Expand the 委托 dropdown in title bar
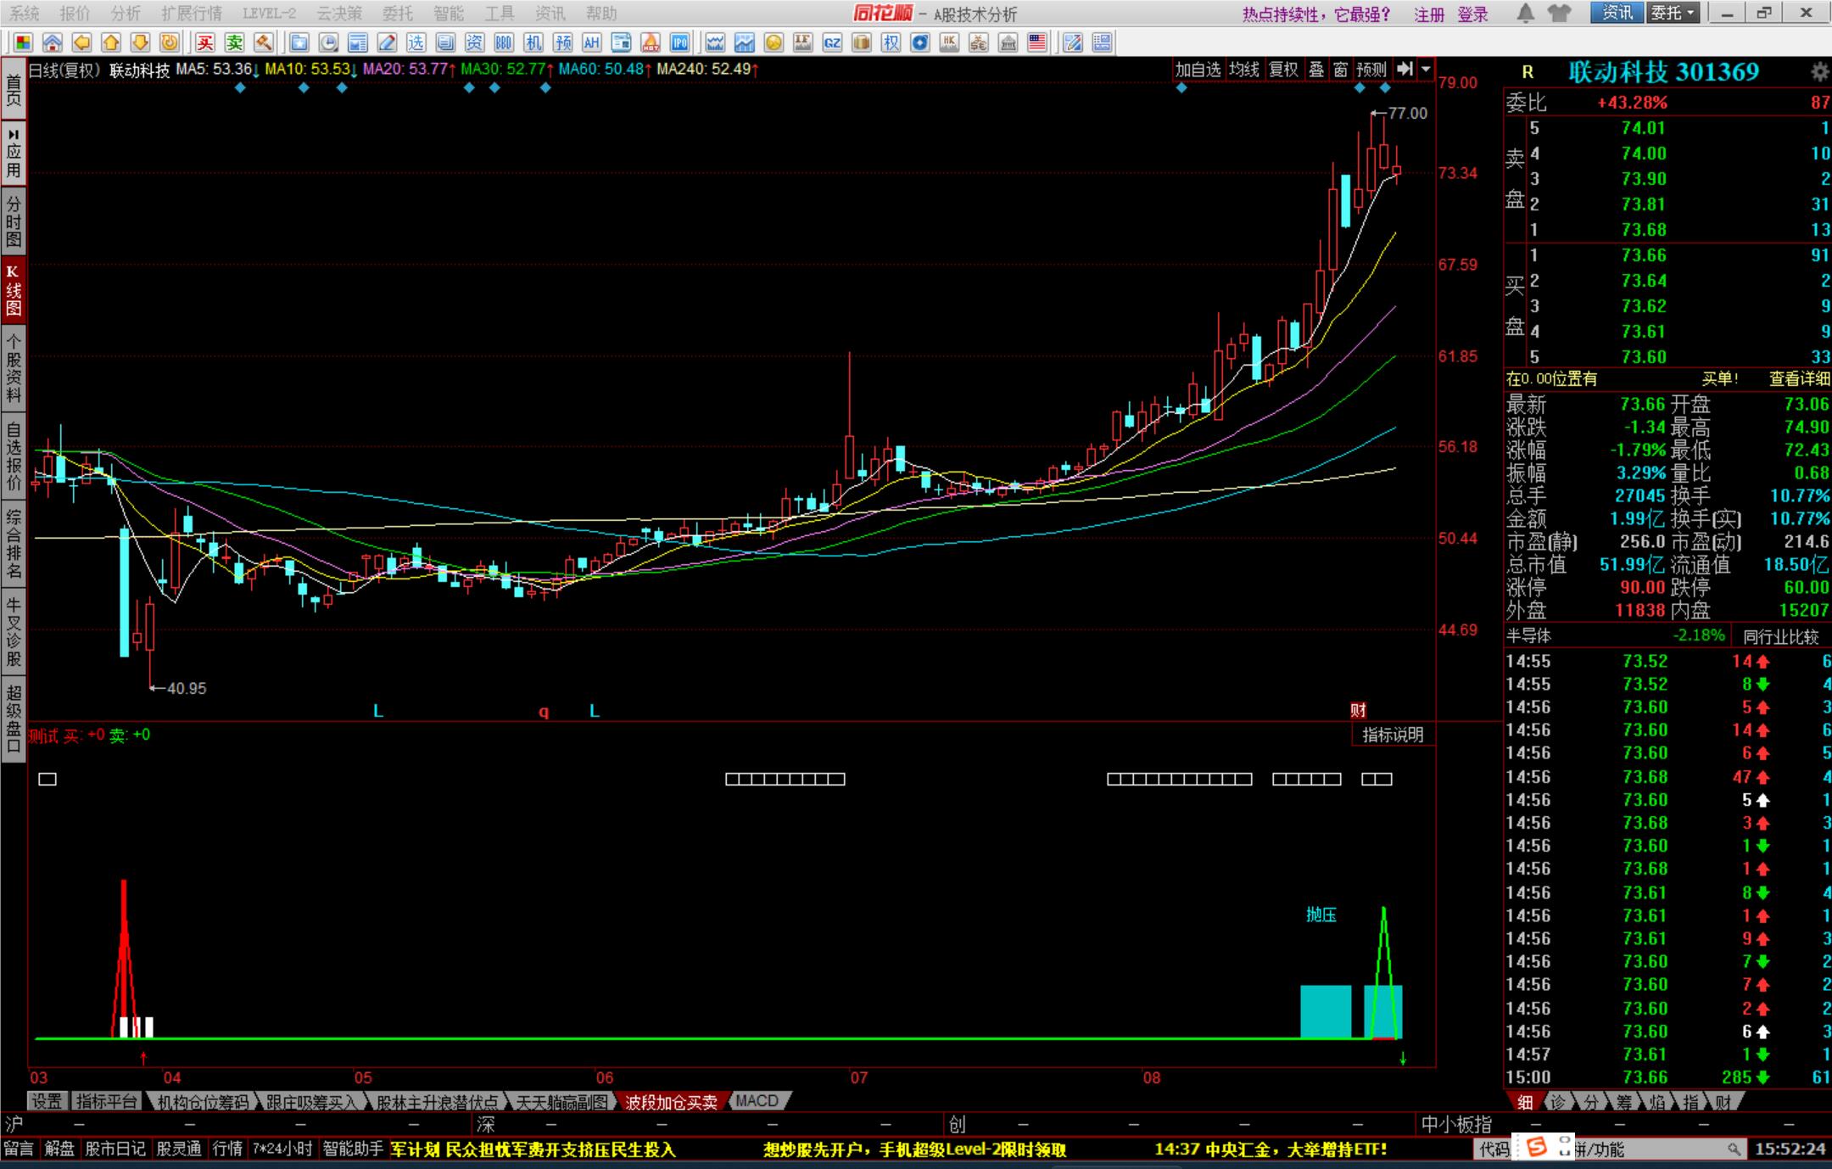Viewport: 1832px width, 1169px height. [x=1673, y=13]
